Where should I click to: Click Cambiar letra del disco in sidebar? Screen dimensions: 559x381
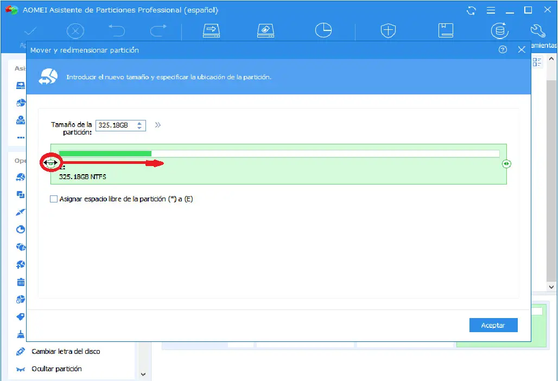point(66,351)
